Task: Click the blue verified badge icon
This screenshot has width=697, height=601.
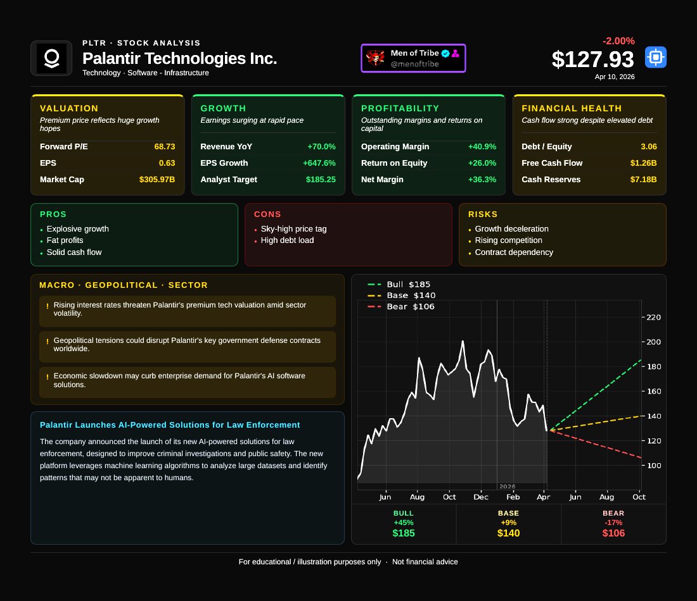Action: coord(445,53)
